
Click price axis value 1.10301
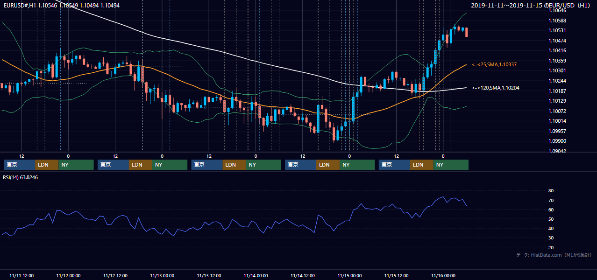(x=557, y=70)
